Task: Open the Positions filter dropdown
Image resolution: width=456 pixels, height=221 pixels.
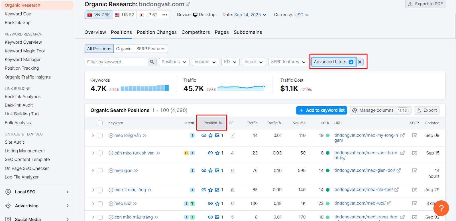Action: coord(174,62)
